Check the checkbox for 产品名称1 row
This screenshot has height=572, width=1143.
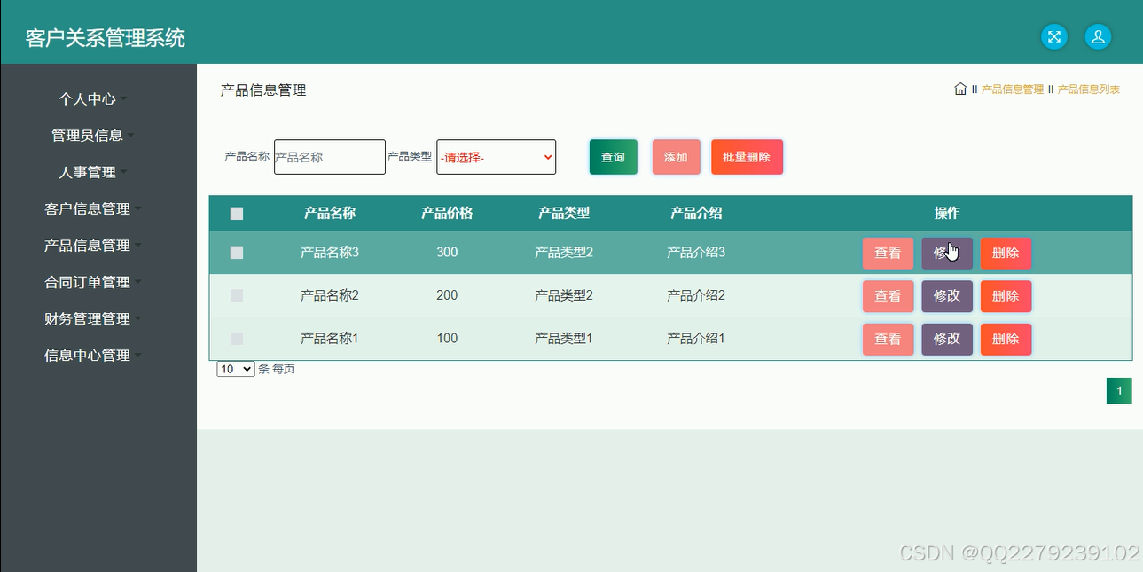coord(237,338)
